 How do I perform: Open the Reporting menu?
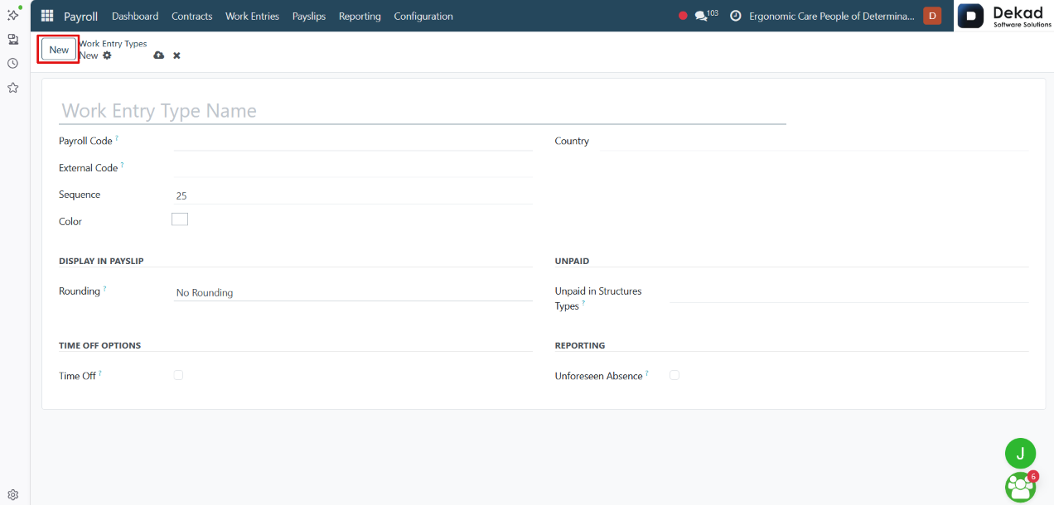(x=360, y=16)
